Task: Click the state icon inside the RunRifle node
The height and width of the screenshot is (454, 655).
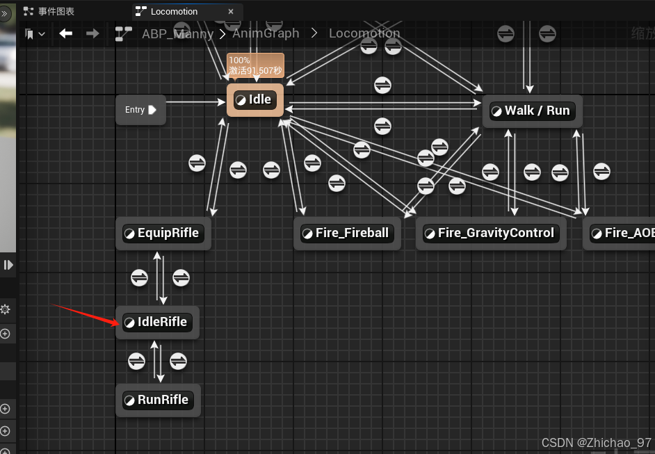Action: (129, 400)
